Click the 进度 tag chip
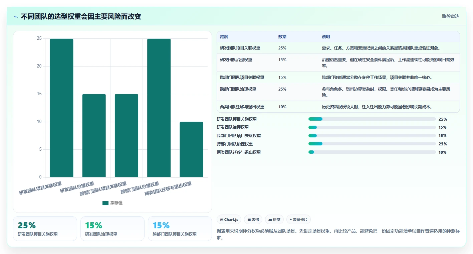This screenshot has width=473, height=254. (274, 220)
